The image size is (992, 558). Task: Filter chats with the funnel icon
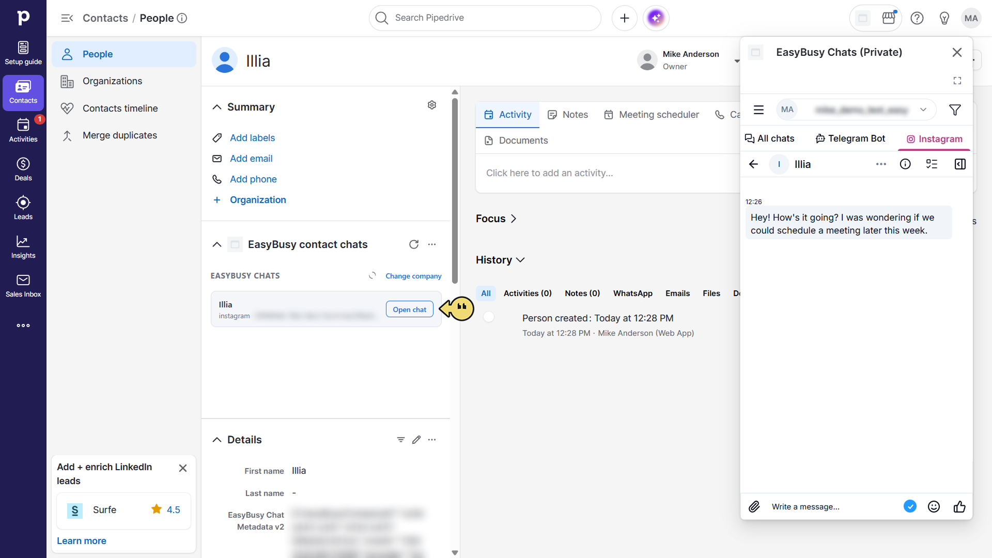point(955,110)
